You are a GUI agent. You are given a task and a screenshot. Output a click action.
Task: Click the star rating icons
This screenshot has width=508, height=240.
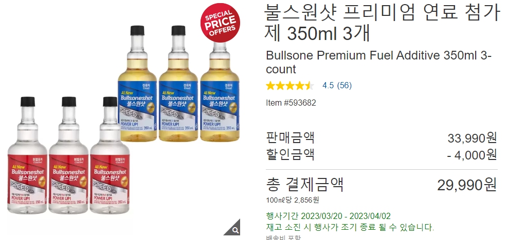(290, 86)
